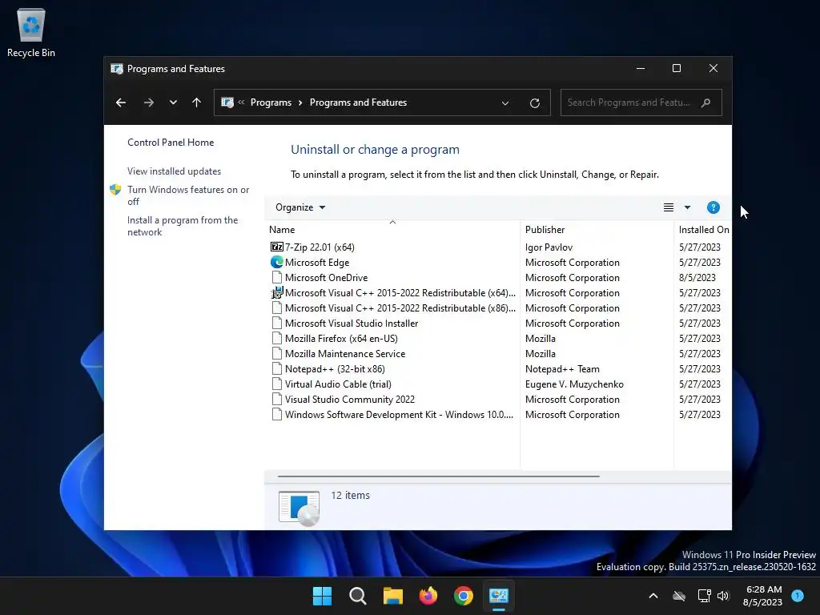The width and height of the screenshot is (820, 615).
Task: Open the Windows Start button
Action: 322,596
